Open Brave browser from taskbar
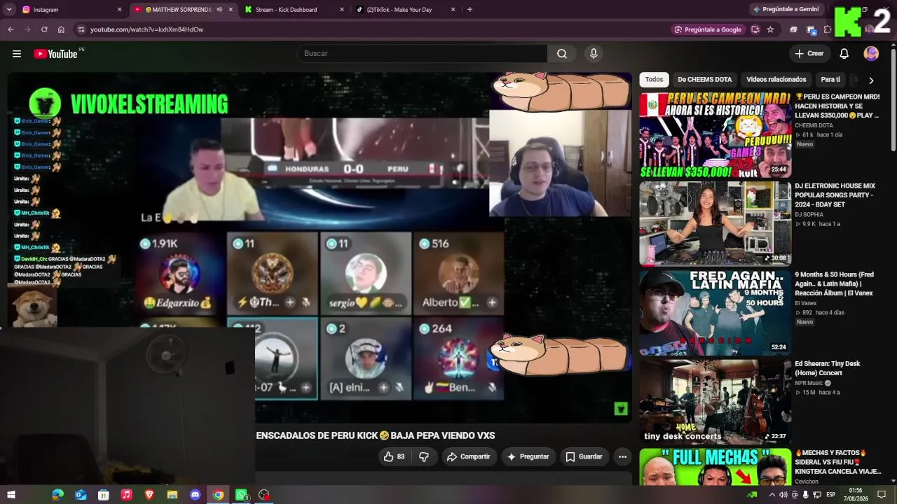The width and height of the screenshot is (897, 504). pos(149,495)
